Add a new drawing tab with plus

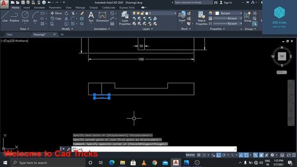[62, 34]
